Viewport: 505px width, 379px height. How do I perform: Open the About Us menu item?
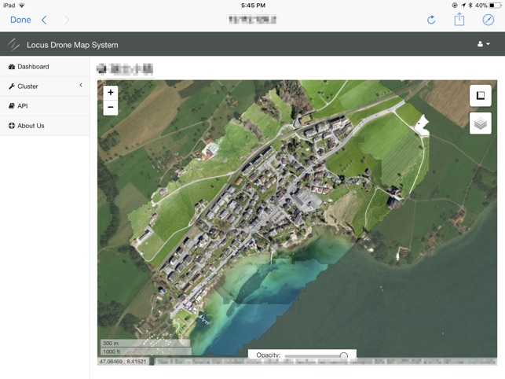coord(45,126)
